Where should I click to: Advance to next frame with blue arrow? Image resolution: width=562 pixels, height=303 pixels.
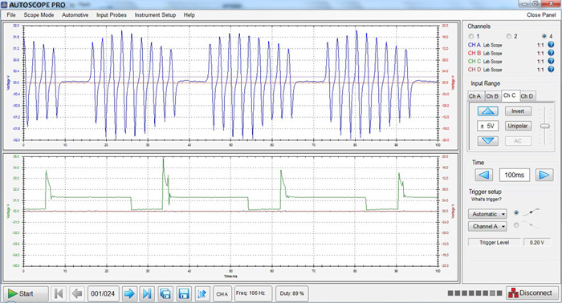tap(129, 293)
